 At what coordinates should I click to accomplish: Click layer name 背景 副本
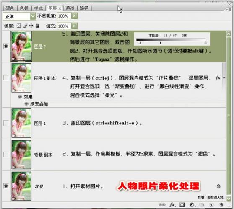(43, 155)
